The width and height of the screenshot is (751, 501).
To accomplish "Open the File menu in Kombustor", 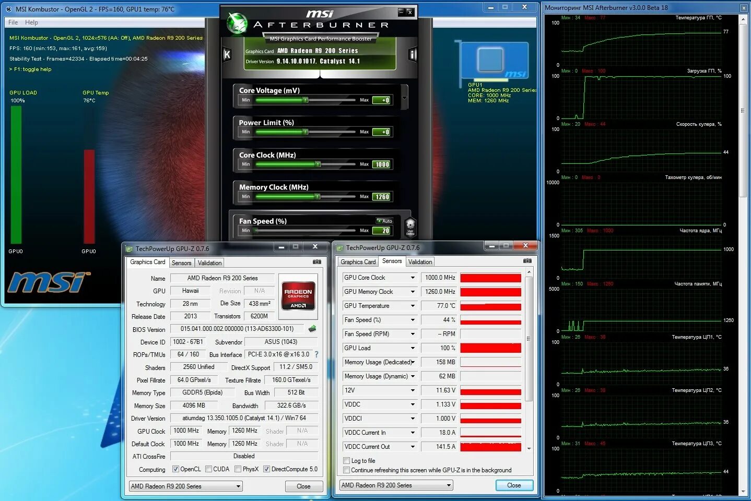I will pyautogui.click(x=13, y=22).
